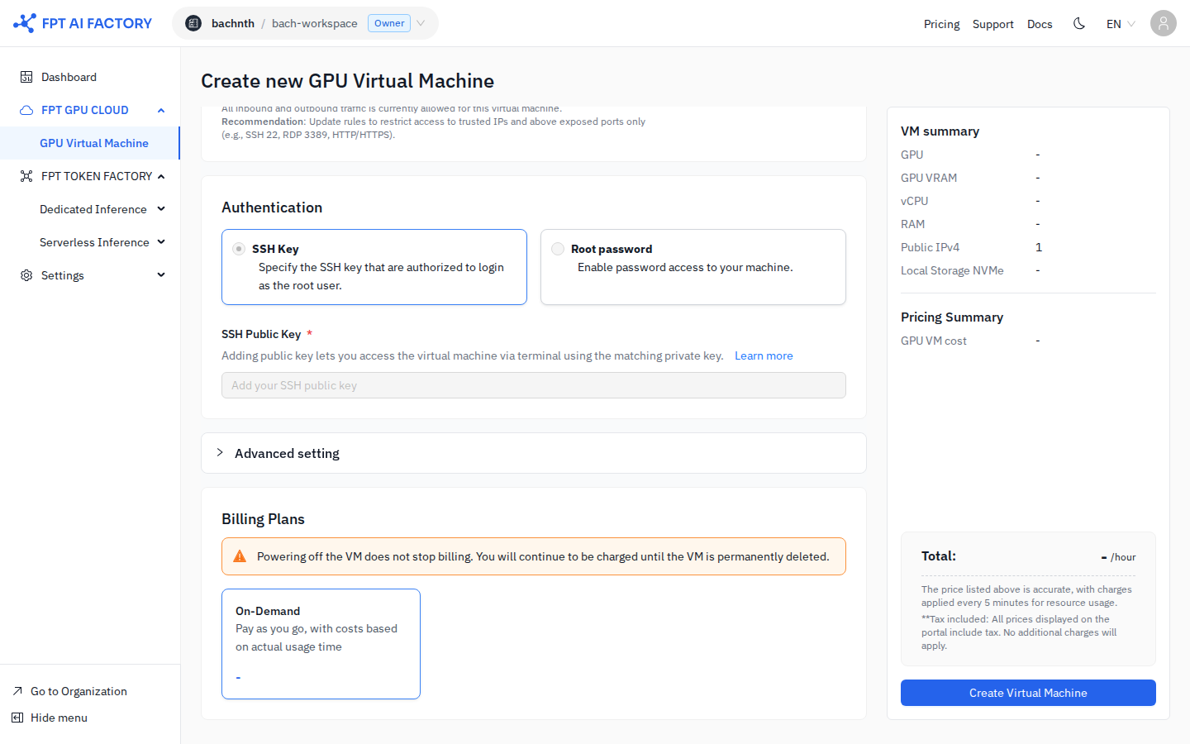Select the Root password radio button
This screenshot has height=744, width=1190.
pyautogui.click(x=558, y=249)
